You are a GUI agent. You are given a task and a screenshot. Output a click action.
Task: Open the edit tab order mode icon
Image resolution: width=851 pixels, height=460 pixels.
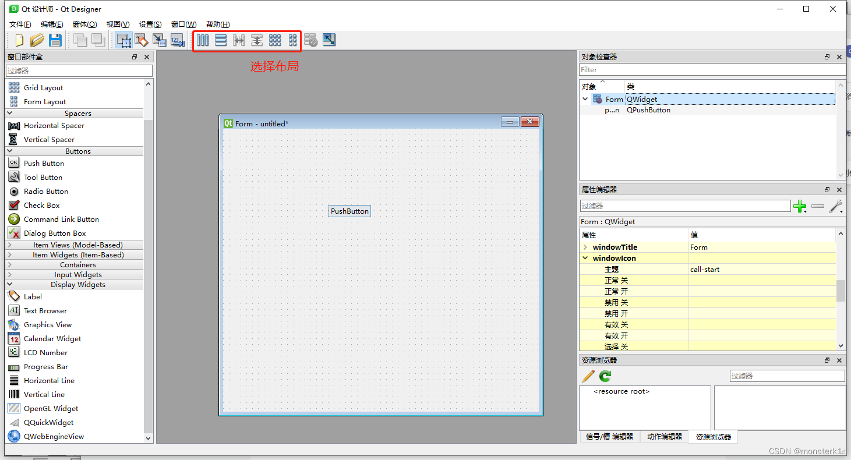coord(177,40)
